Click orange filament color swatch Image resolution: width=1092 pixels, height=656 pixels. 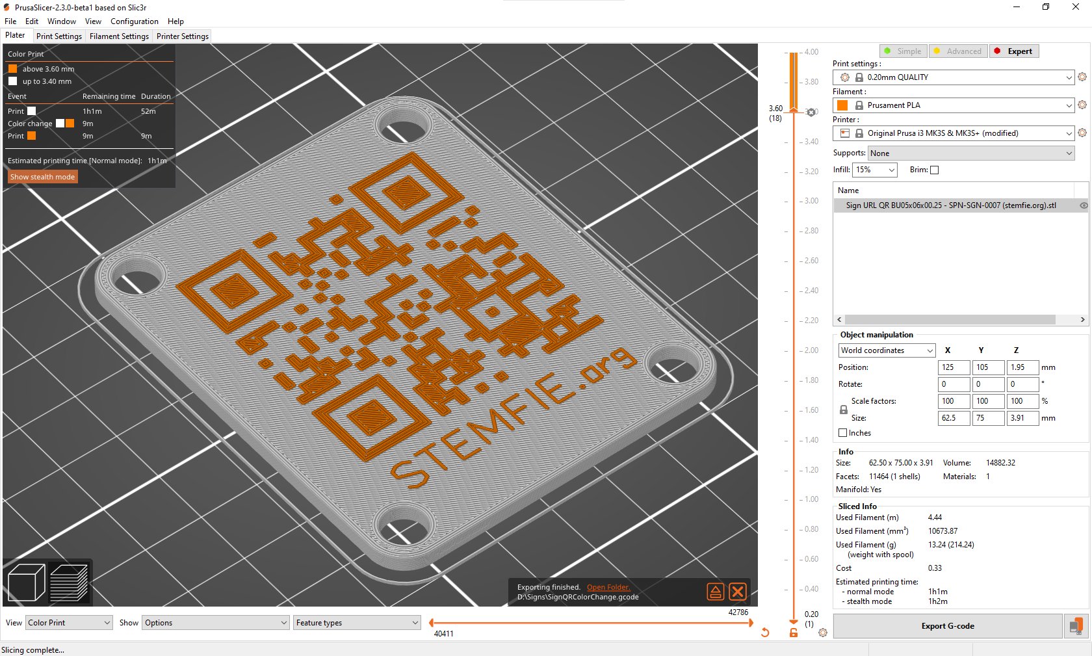point(842,105)
